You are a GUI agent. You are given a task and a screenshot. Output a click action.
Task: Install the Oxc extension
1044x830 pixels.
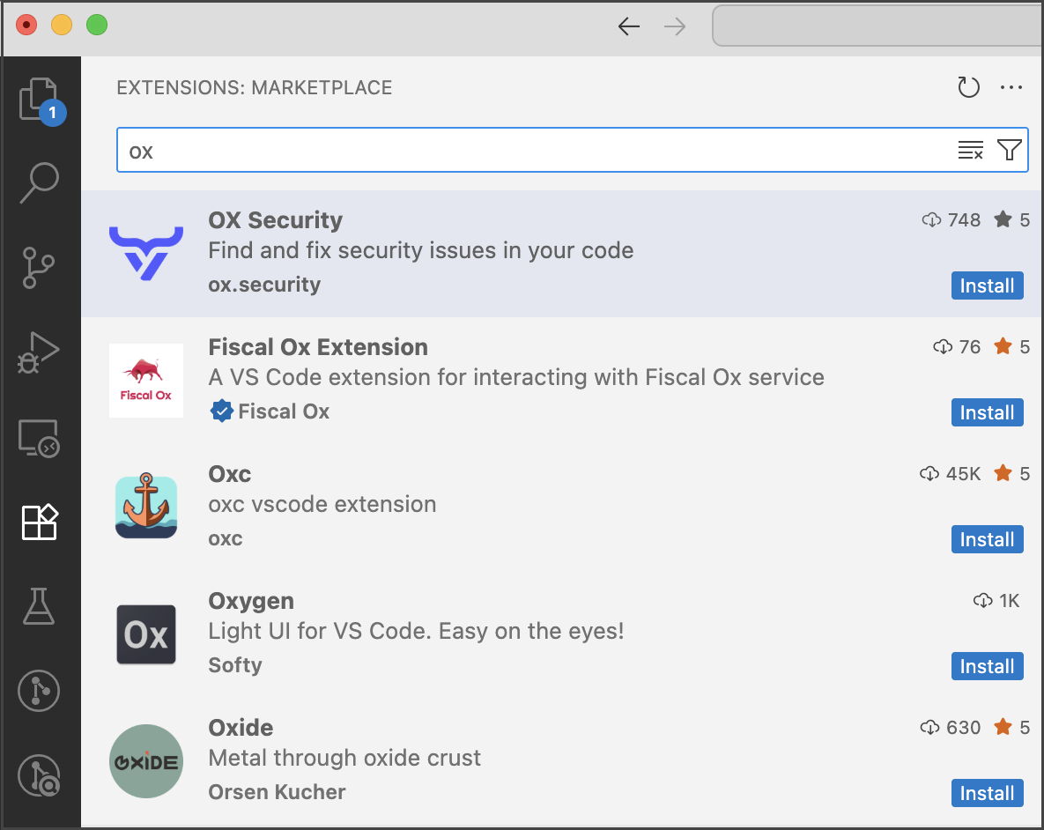pos(987,539)
